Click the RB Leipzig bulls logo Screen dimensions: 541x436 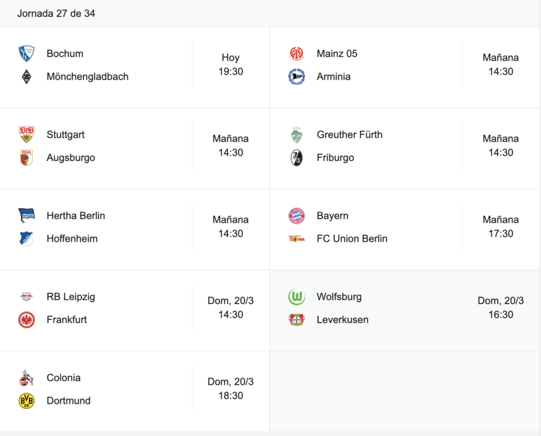[26, 297]
